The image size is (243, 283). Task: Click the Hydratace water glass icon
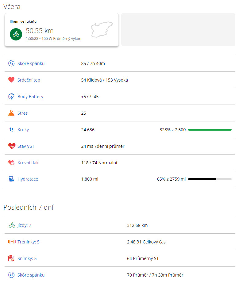click(11, 179)
